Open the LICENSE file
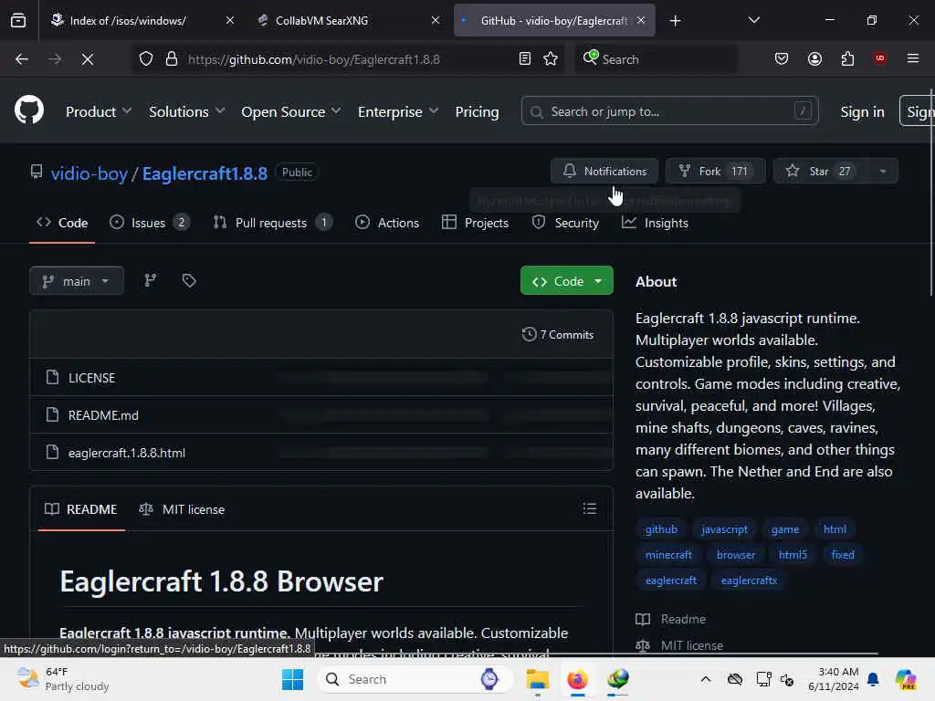 [92, 378]
